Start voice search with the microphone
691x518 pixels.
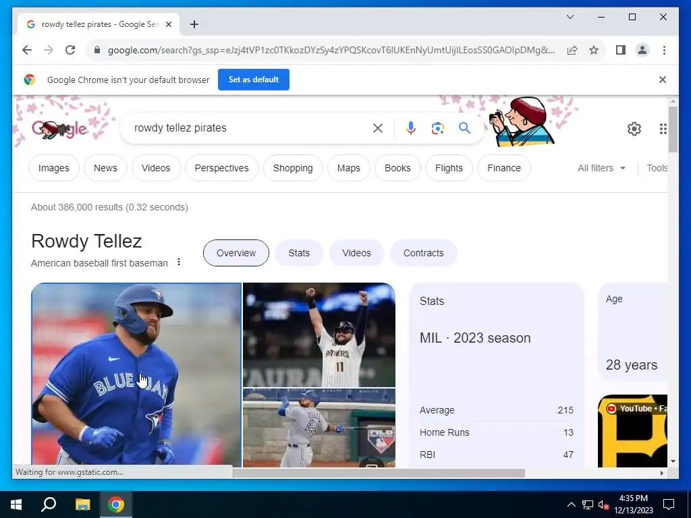410,128
